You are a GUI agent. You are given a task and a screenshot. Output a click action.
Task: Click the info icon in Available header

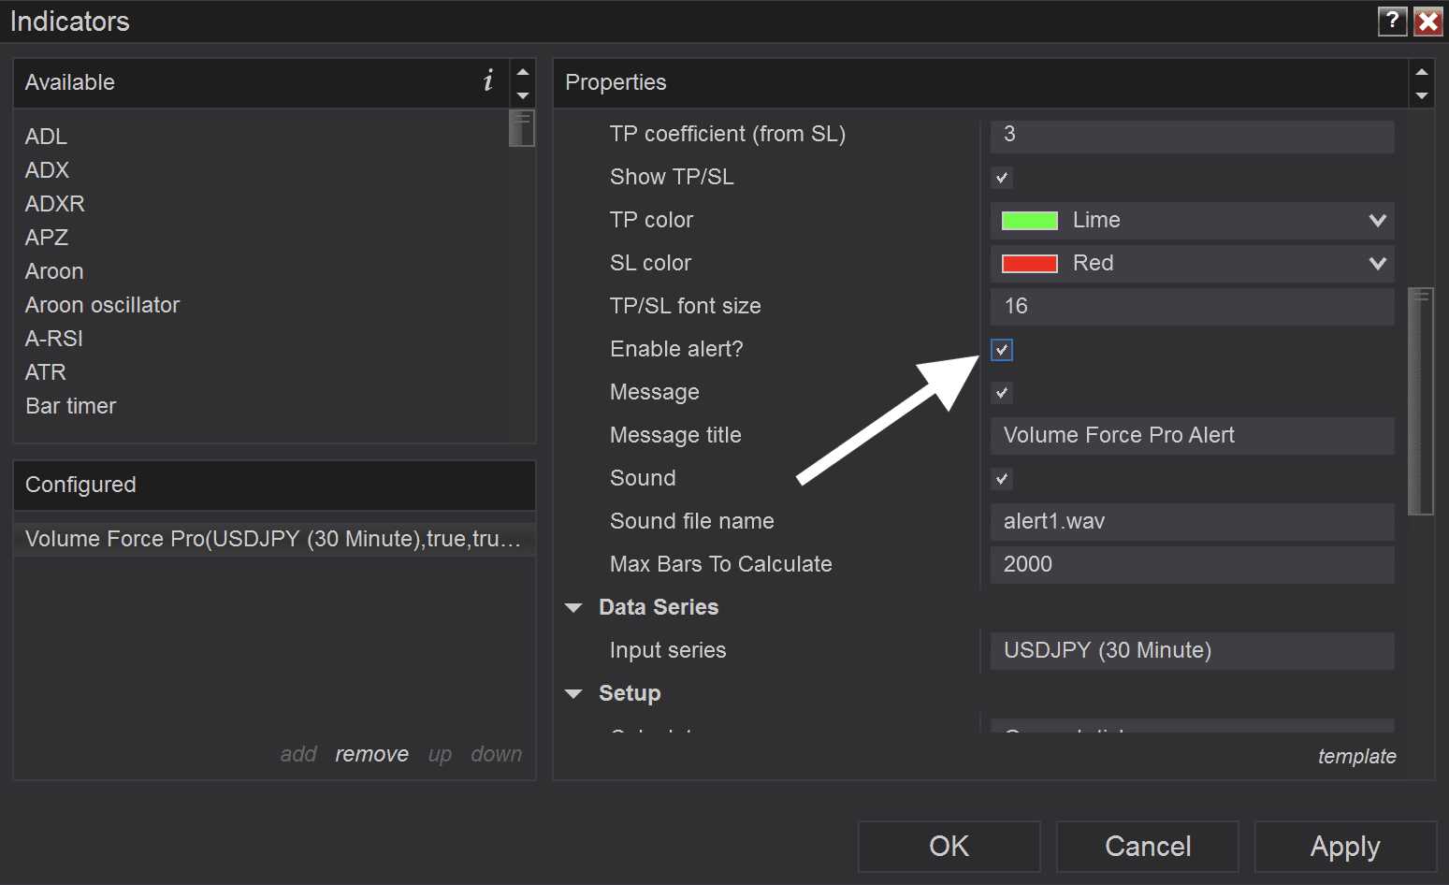coord(488,81)
